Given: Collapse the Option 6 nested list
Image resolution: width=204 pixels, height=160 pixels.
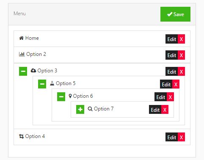Looking at the screenshot, I should pos(61,97).
